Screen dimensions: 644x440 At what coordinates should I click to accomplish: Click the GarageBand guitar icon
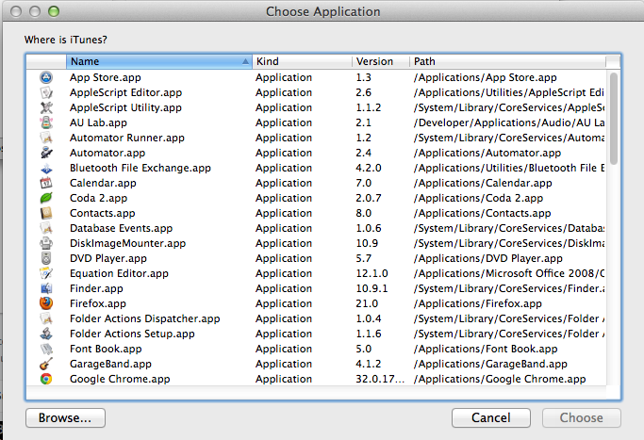[x=46, y=364]
